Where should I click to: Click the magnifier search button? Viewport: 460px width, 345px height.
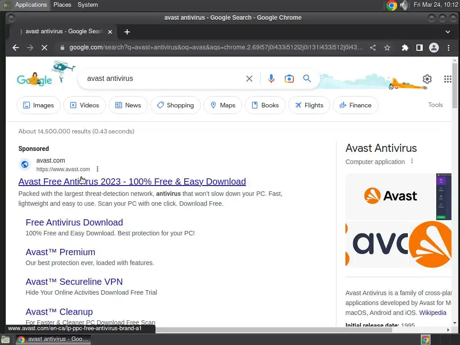tap(307, 79)
